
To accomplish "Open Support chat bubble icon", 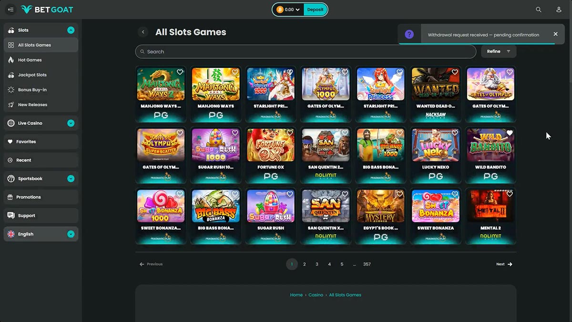I will 11,216.
